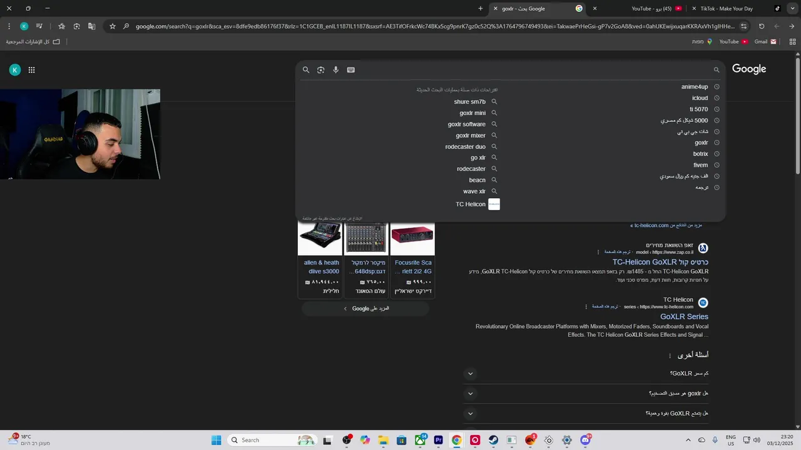Click the translate page icon in toolbar
The height and width of the screenshot is (450, 801).
[91, 26]
